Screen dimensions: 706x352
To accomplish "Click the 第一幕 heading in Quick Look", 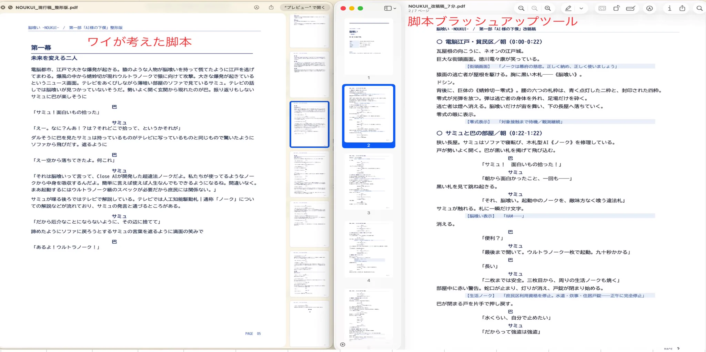I will (x=41, y=48).
